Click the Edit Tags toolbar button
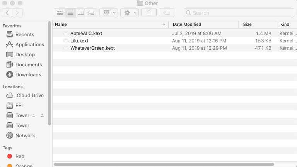Screen dimensions: 297x167 [x=167, y=13]
